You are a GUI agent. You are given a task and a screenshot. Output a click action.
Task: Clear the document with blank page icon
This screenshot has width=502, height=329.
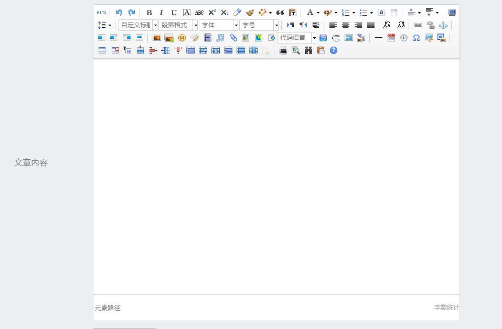tap(394, 13)
